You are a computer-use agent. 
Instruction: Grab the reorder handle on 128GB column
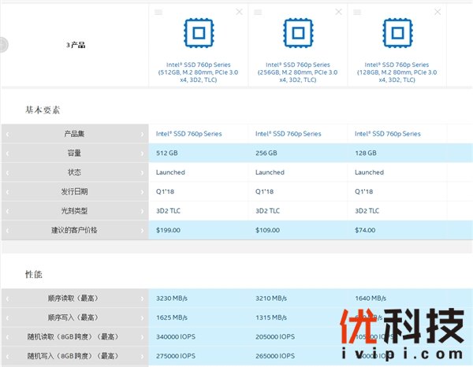tap(357, 12)
